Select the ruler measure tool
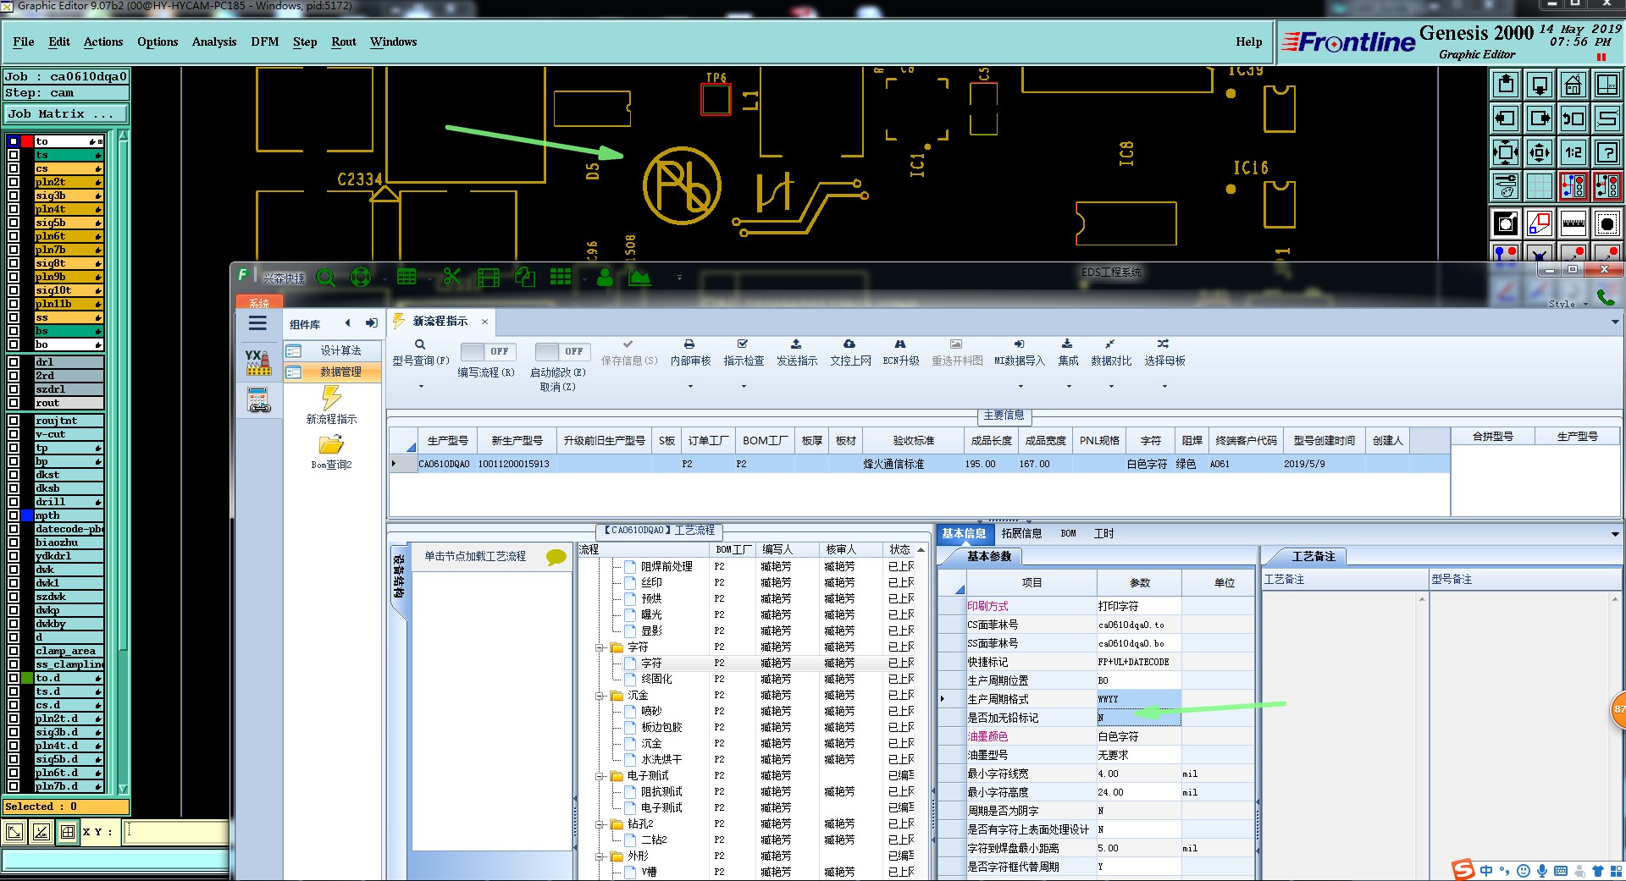 [x=1573, y=224]
